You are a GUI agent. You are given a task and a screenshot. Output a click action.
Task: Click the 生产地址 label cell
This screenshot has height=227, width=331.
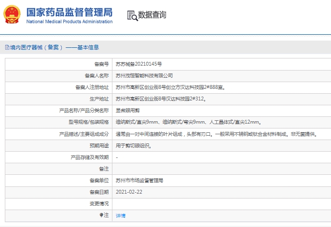(x=59, y=99)
